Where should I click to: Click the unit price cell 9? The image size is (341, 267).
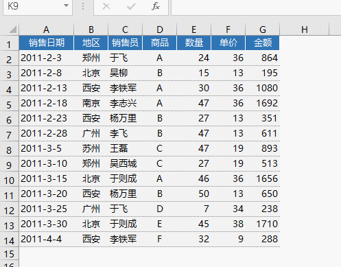point(228,239)
